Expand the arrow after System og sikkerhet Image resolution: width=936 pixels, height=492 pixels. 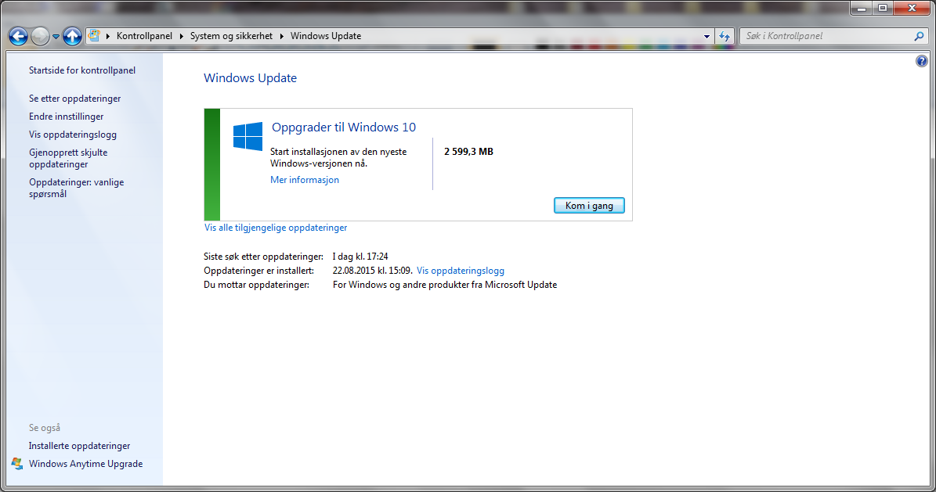pyautogui.click(x=282, y=37)
